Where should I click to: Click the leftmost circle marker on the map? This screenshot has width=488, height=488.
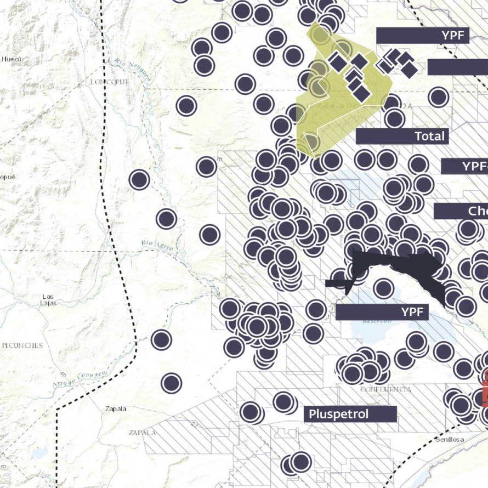pos(139,180)
